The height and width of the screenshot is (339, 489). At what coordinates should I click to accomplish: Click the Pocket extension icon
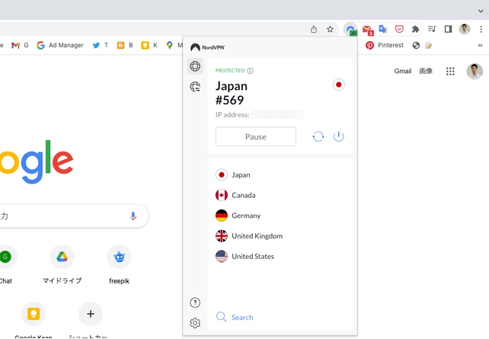[x=399, y=29]
